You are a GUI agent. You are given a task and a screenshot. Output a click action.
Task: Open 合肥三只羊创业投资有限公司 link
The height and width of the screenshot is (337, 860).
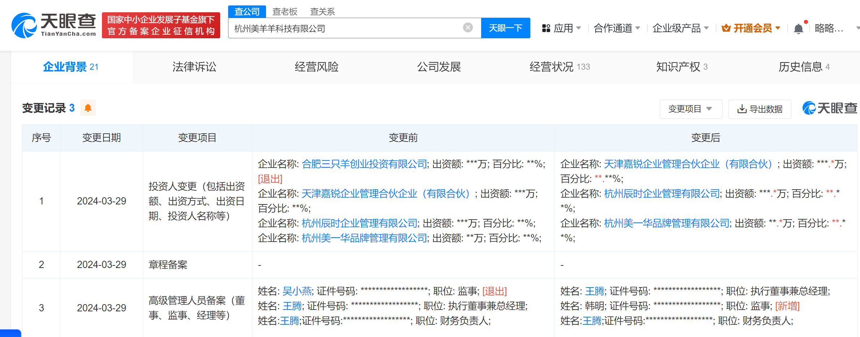click(x=364, y=164)
